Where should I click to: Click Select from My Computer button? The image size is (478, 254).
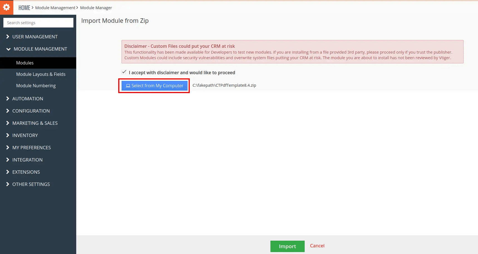(154, 86)
